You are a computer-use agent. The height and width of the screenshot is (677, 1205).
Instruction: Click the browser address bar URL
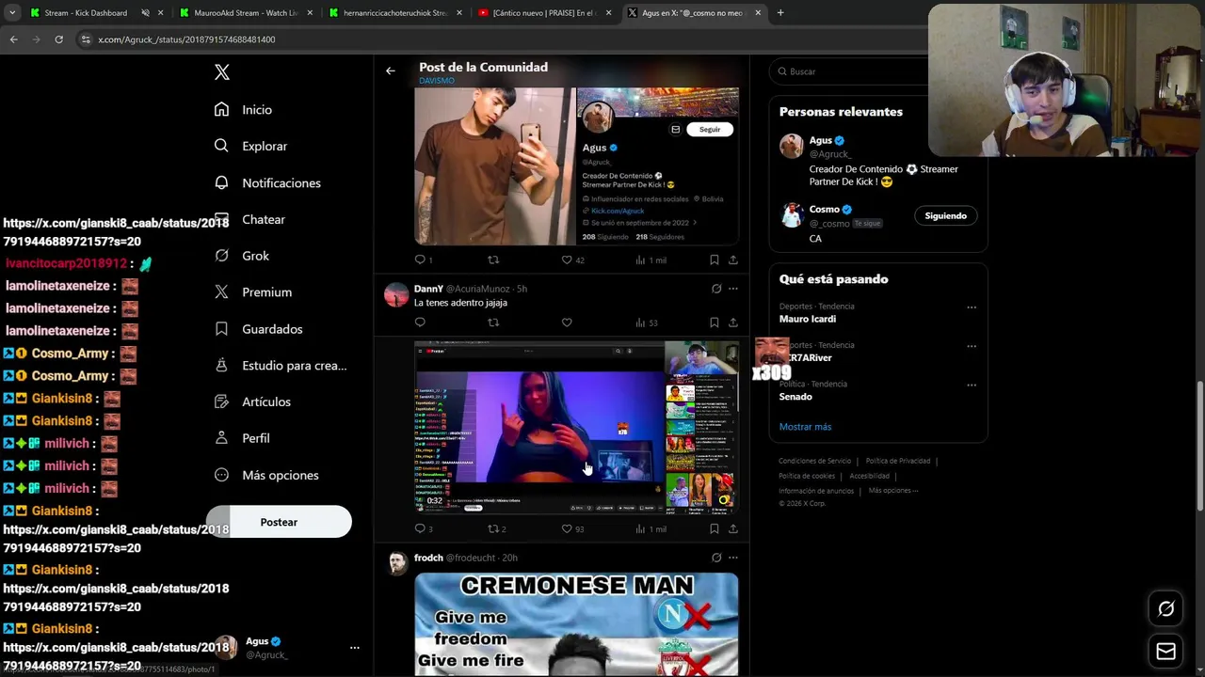pos(186,39)
